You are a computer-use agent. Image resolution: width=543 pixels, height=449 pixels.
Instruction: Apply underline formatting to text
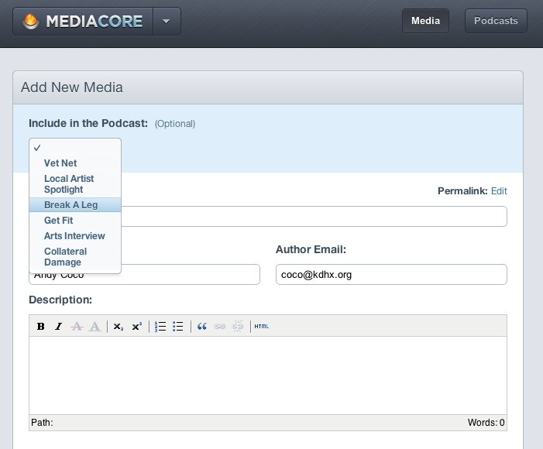[x=94, y=327]
